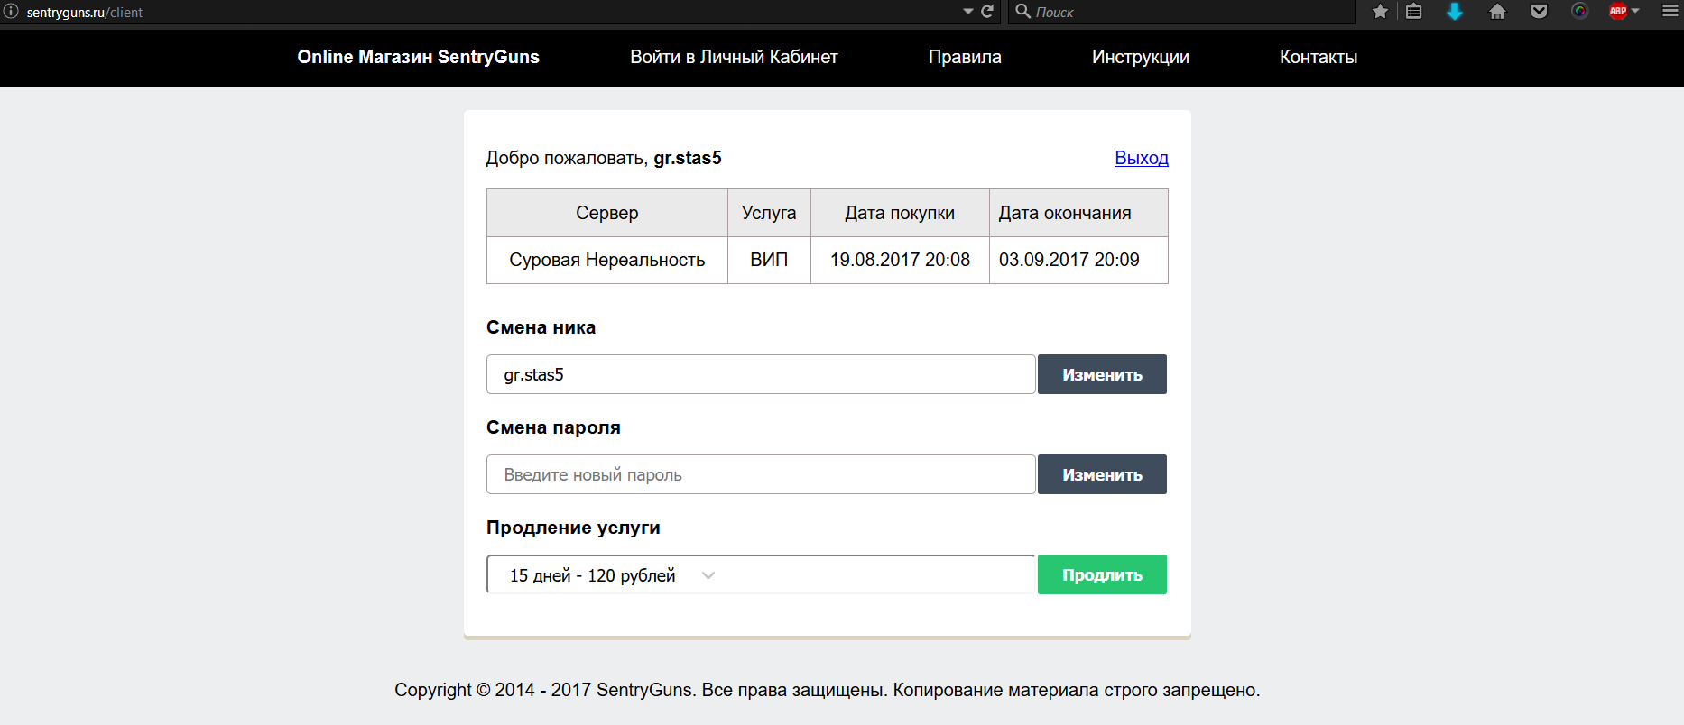Open downloads via the blue arrow icon
The width and height of the screenshot is (1684, 725).
pos(1455,12)
